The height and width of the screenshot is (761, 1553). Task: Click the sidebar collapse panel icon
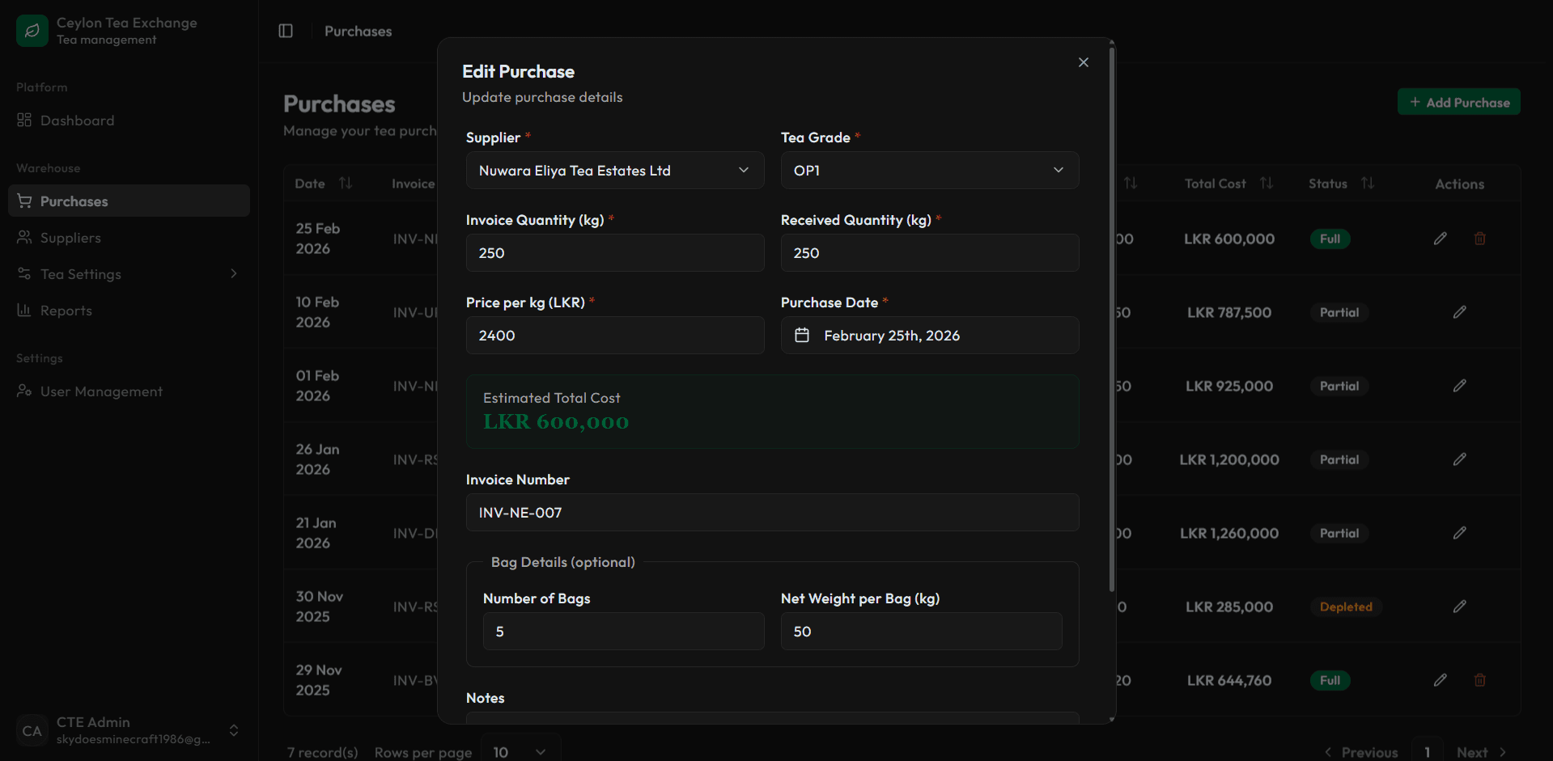pos(286,31)
